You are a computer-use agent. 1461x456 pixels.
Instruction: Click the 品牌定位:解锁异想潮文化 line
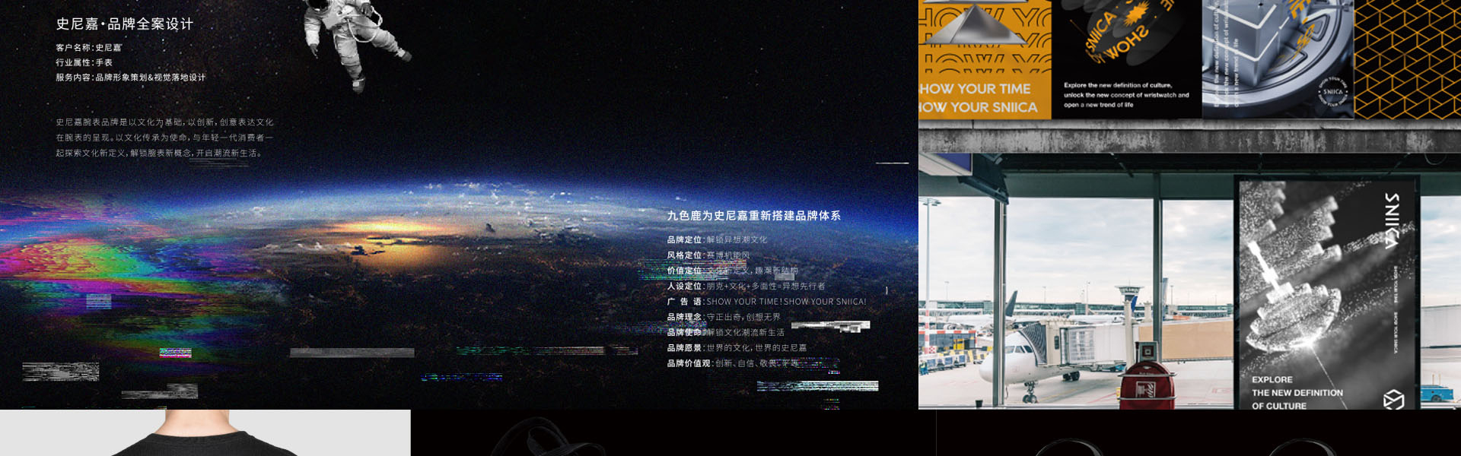pos(717,239)
